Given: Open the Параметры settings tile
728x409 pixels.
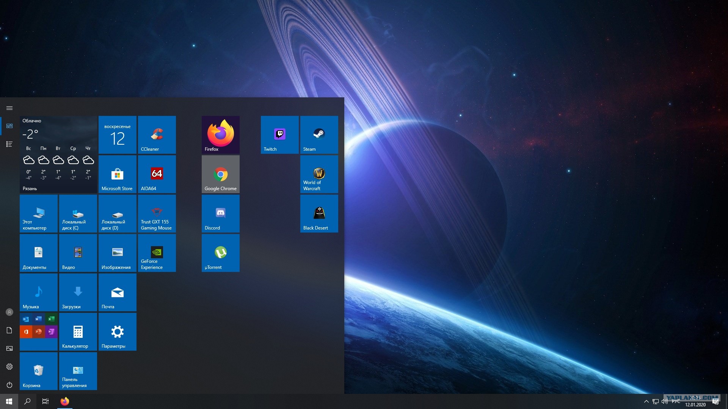Looking at the screenshot, I should (118, 332).
